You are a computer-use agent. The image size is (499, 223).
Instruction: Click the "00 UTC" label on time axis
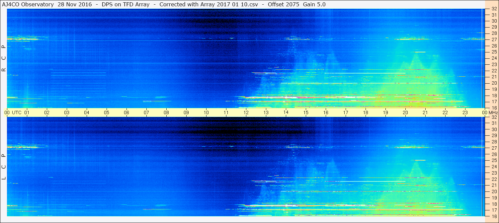13,112
